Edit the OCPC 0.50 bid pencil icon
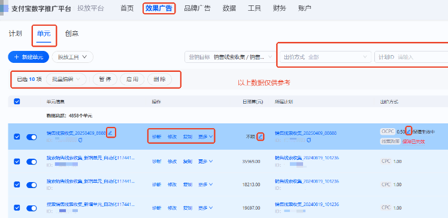 408,131
